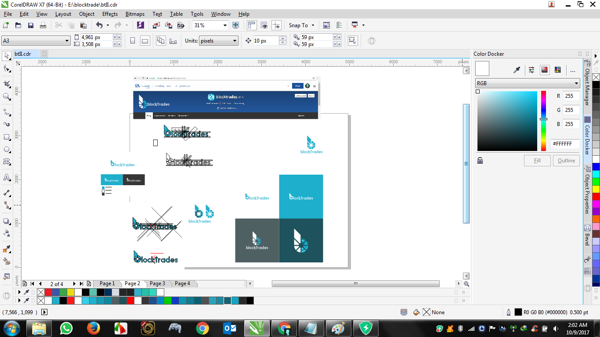Image resolution: width=600 pixels, height=337 pixels.
Task: Toggle Show Guidelines in toolbar
Action: (276, 25)
